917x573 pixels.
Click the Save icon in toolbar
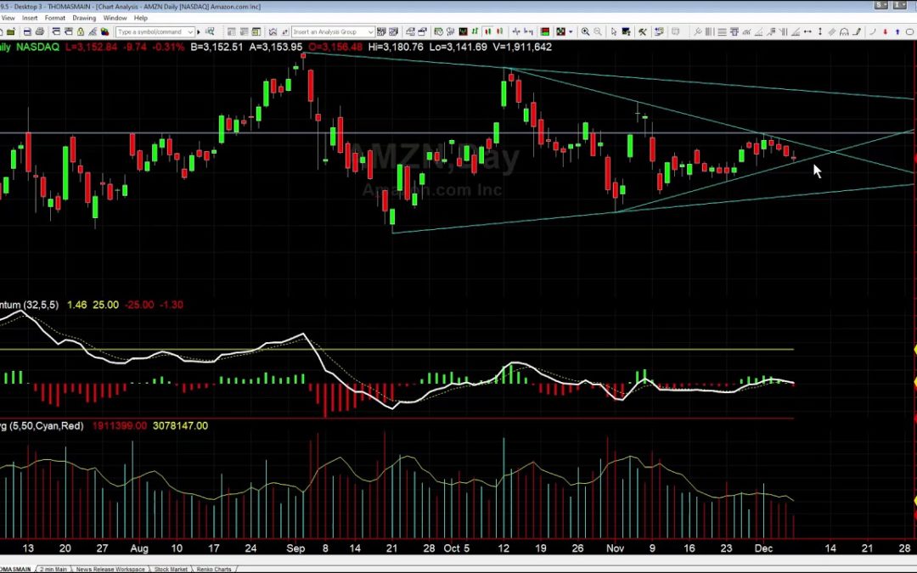(x=27, y=31)
